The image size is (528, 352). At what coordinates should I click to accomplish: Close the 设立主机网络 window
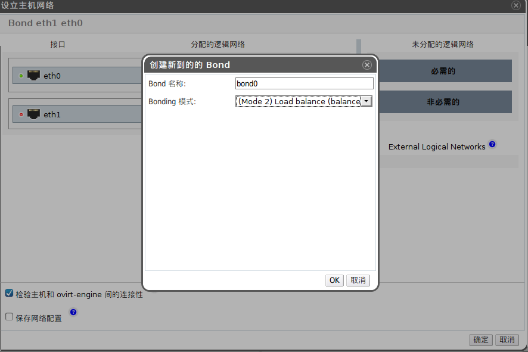(516, 5)
